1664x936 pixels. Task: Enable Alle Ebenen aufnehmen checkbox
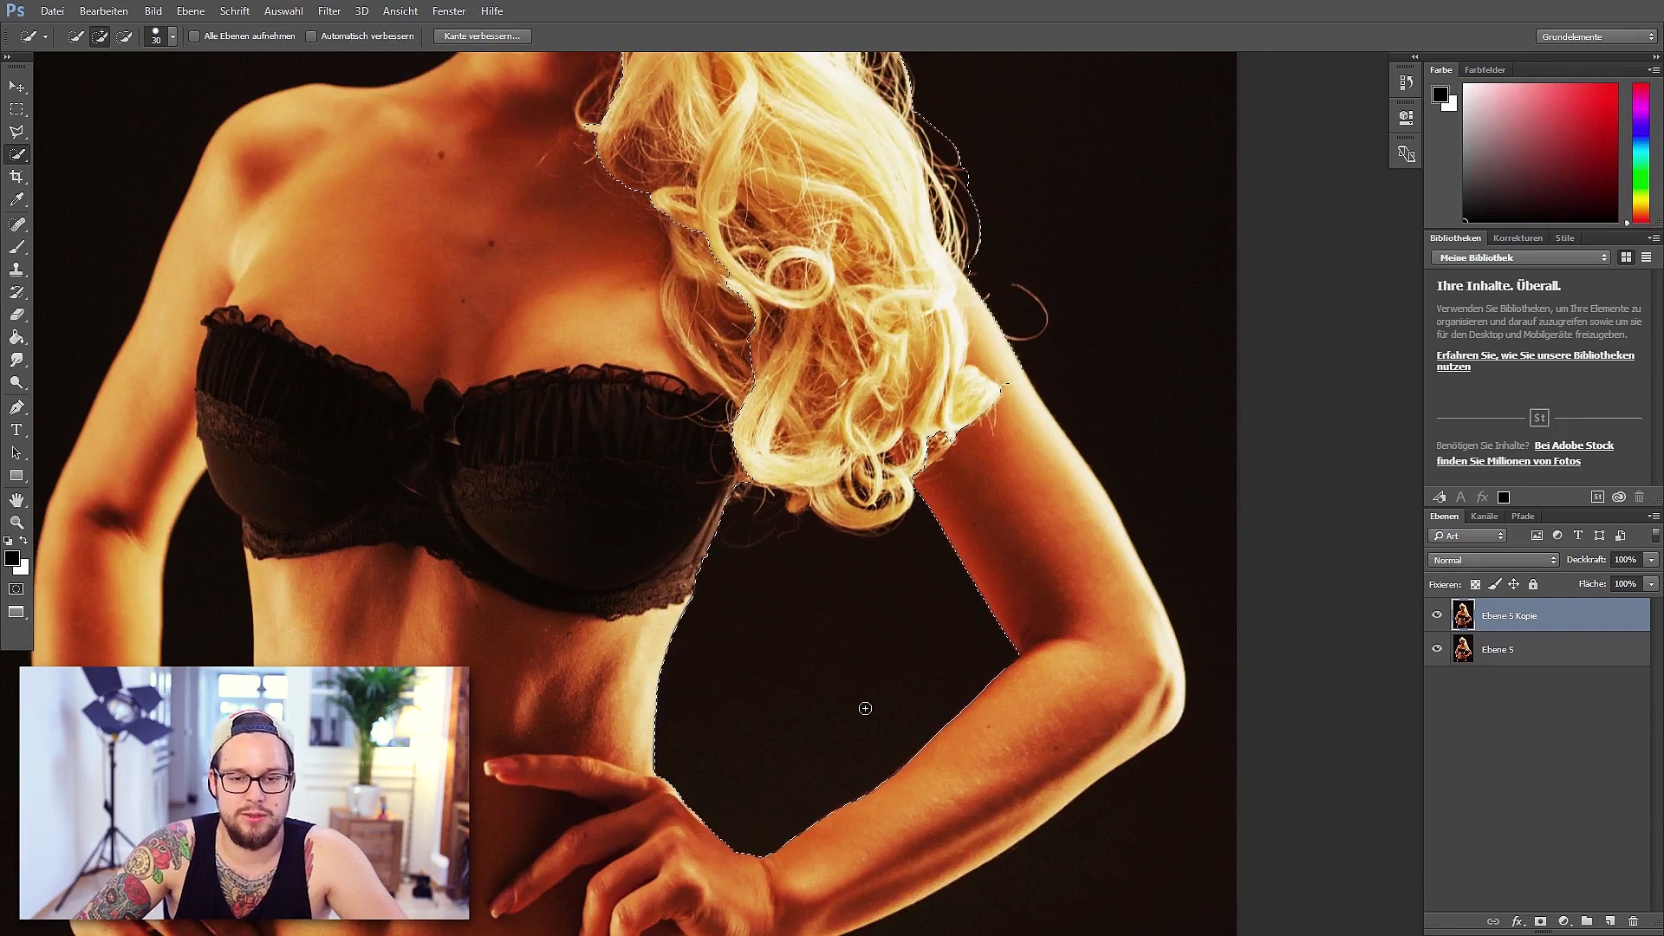click(x=194, y=36)
